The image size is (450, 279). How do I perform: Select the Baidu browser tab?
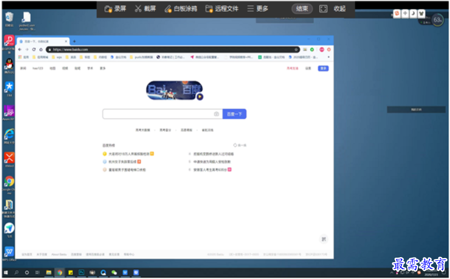coord(42,41)
